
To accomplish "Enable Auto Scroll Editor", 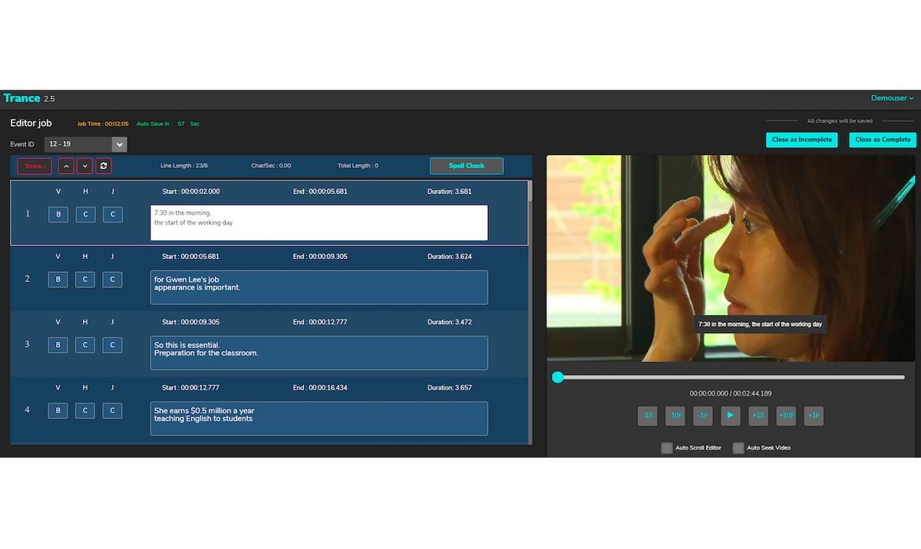I will (667, 448).
